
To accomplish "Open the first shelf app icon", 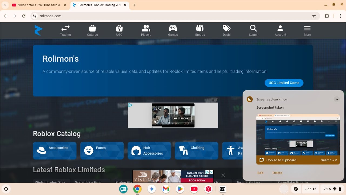I will point(123,189).
